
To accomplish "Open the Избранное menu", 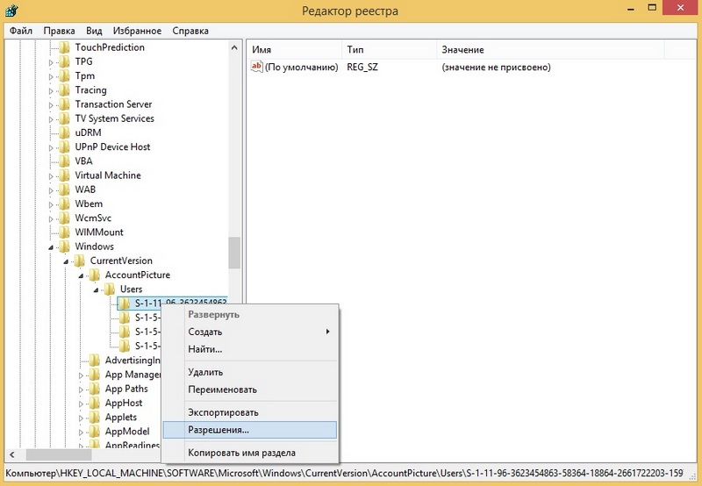I will point(137,31).
